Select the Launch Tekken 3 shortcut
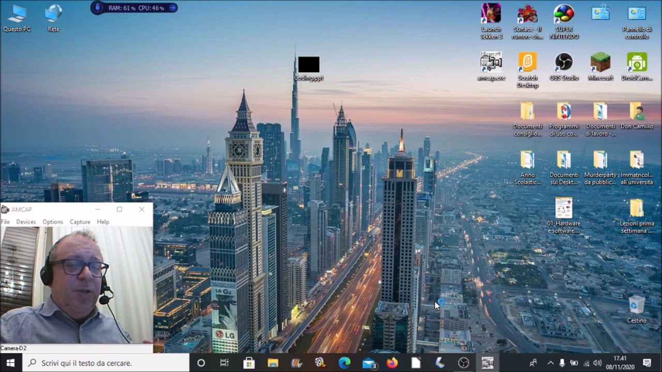The image size is (662, 372). [x=491, y=22]
